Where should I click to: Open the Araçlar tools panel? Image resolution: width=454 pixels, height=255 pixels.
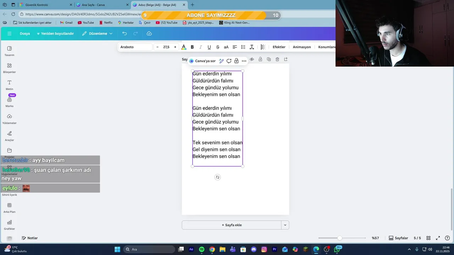pos(9,136)
